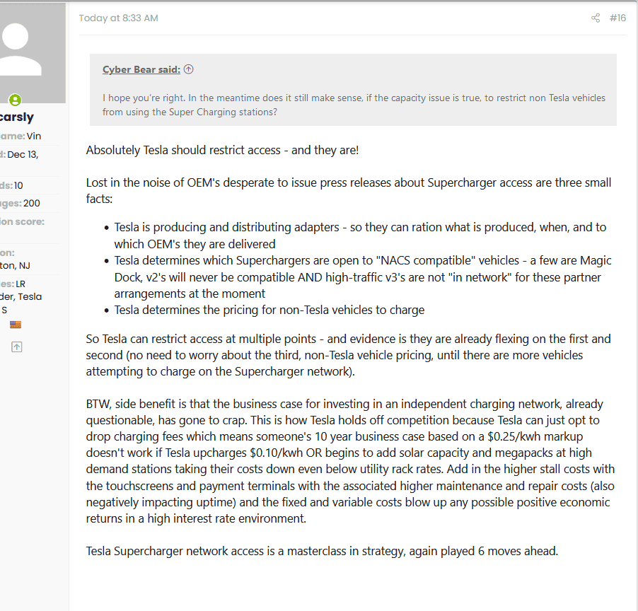Open the "Cyber Bear said:" quote source link
Screen dimensions: 638x611
point(141,69)
